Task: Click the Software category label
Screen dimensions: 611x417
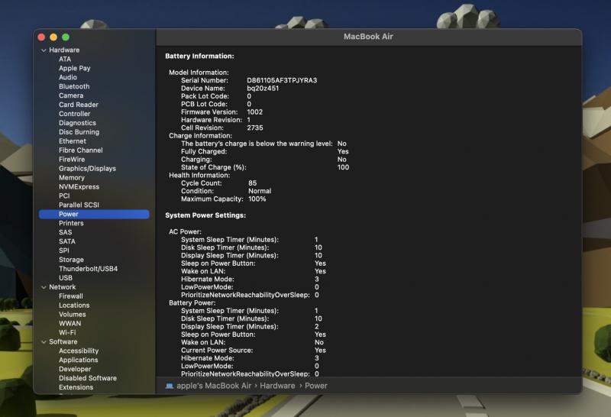Action: (x=63, y=342)
